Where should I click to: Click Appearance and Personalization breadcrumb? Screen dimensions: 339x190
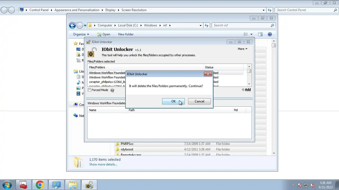click(x=77, y=10)
